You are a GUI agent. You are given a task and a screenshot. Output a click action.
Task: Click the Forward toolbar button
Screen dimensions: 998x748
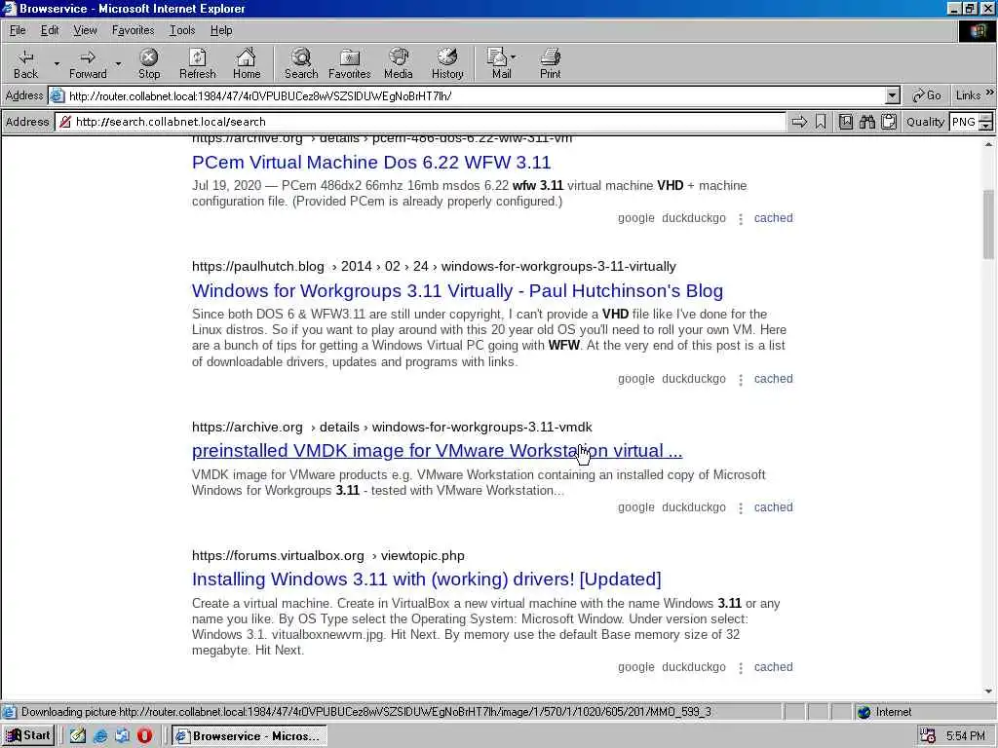(x=88, y=63)
